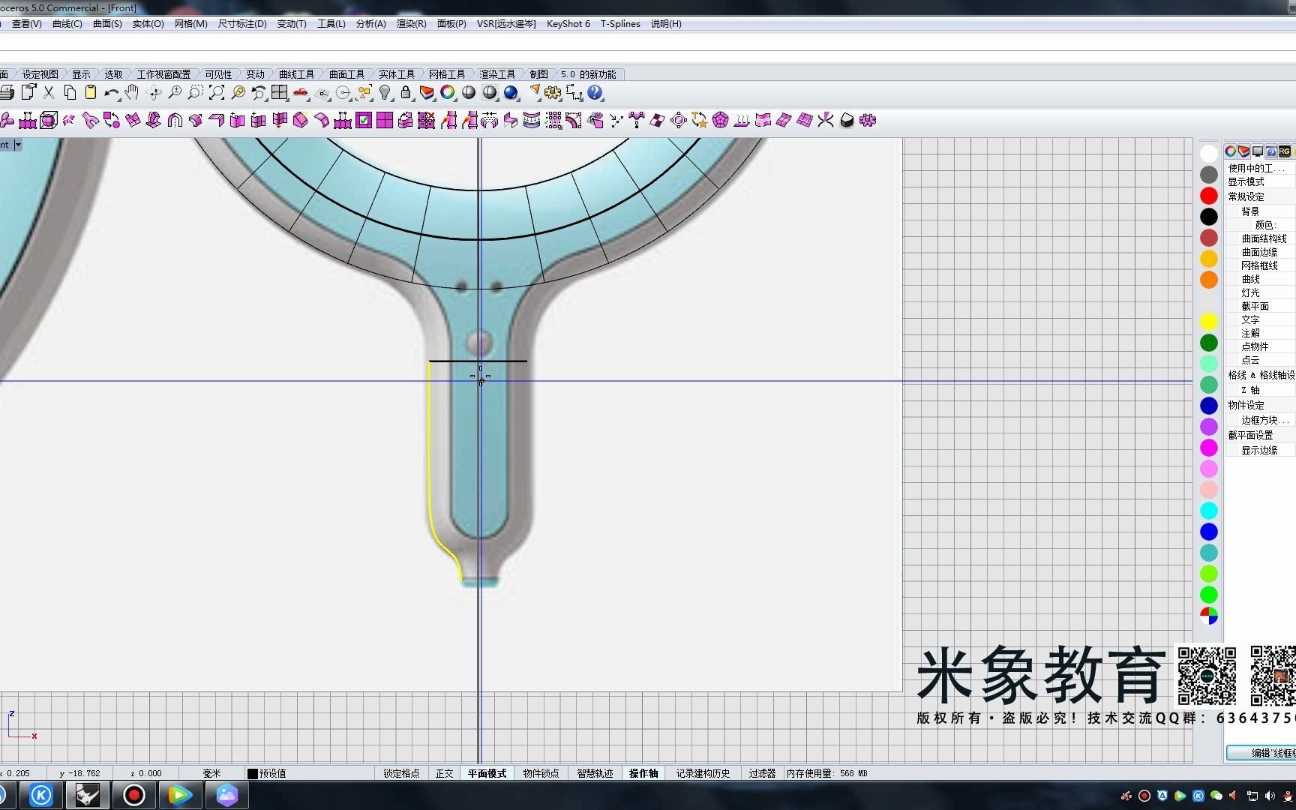The width and height of the screenshot is (1296, 810).
Task: Open the 分析(A) menu
Action: pos(370,23)
